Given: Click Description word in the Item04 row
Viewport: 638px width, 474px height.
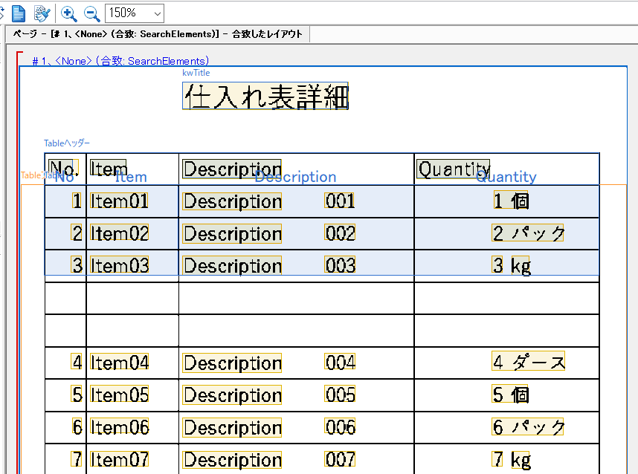Looking at the screenshot, I should [x=232, y=363].
